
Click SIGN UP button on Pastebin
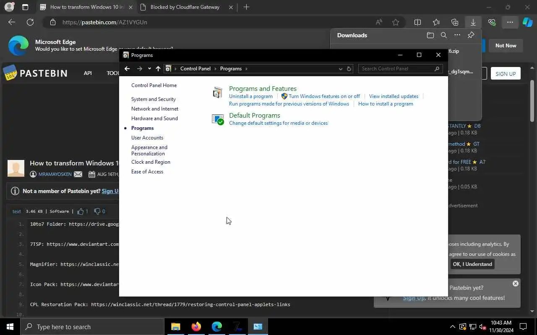click(x=506, y=74)
